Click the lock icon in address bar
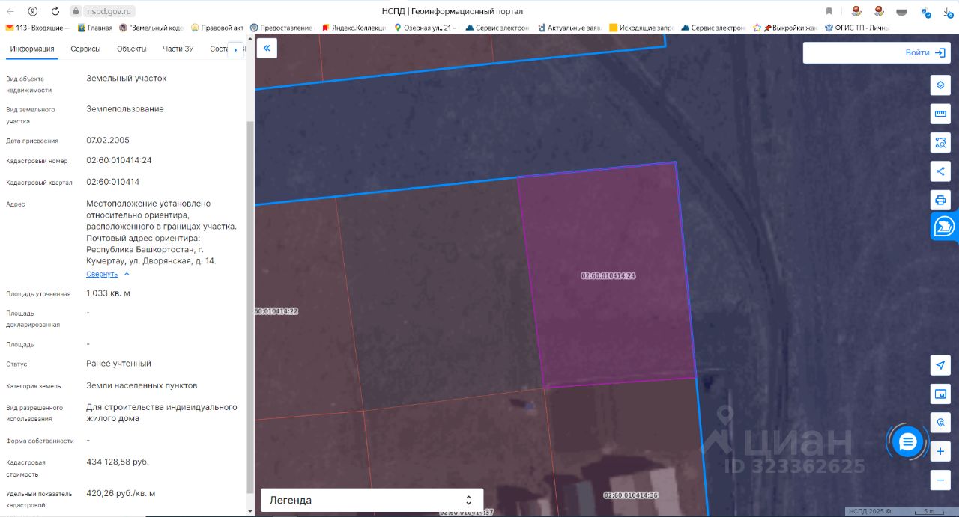Screen dimensions: 959x517 point(75,11)
